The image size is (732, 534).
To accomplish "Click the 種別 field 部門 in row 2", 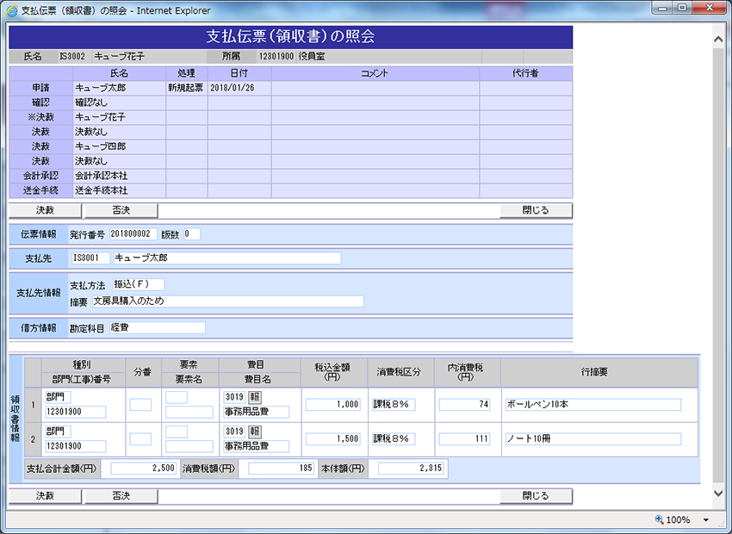I will click(x=58, y=432).
